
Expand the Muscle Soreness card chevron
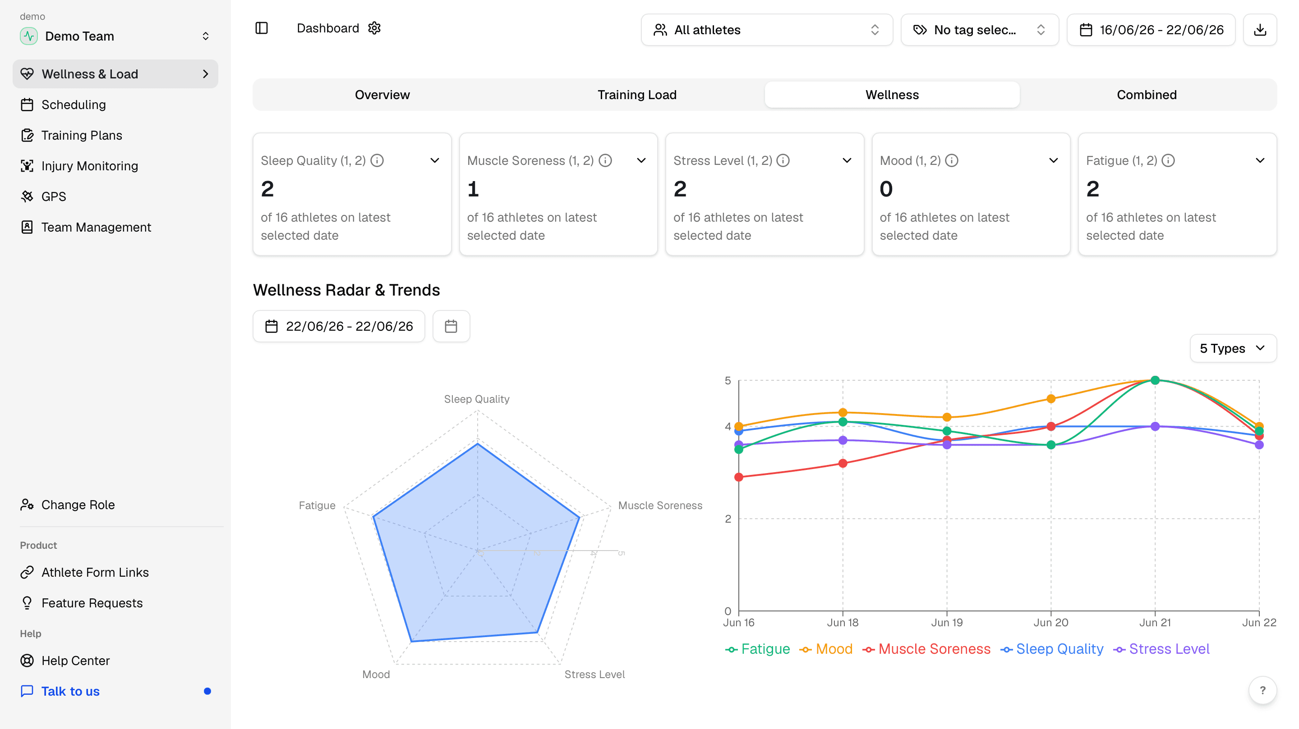pyautogui.click(x=641, y=160)
